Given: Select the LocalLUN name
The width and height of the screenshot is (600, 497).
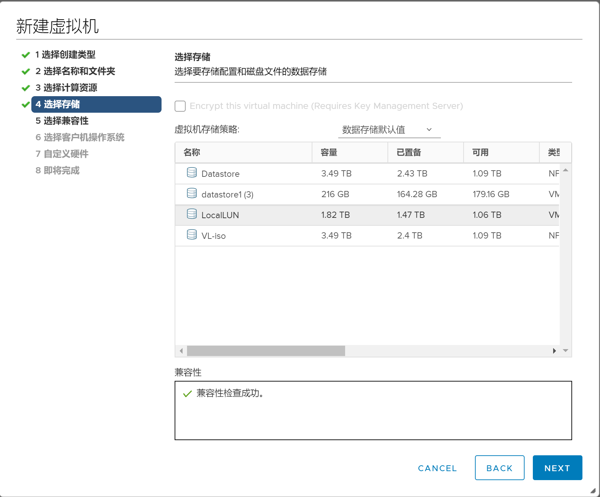Looking at the screenshot, I should pyautogui.click(x=220, y=215).
